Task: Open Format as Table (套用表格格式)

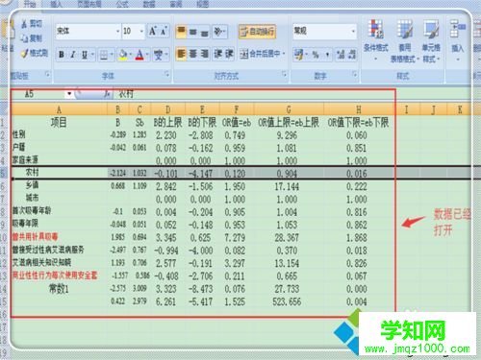Action: click(x=405, y=40)
